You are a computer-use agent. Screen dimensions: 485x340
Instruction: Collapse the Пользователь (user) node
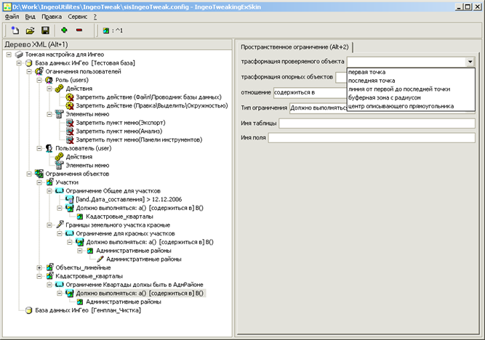pos(39,149)
